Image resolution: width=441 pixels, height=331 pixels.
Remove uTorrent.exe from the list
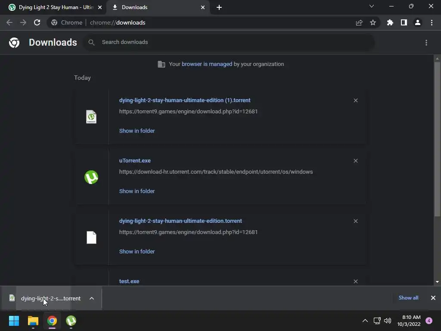(355, 161)
